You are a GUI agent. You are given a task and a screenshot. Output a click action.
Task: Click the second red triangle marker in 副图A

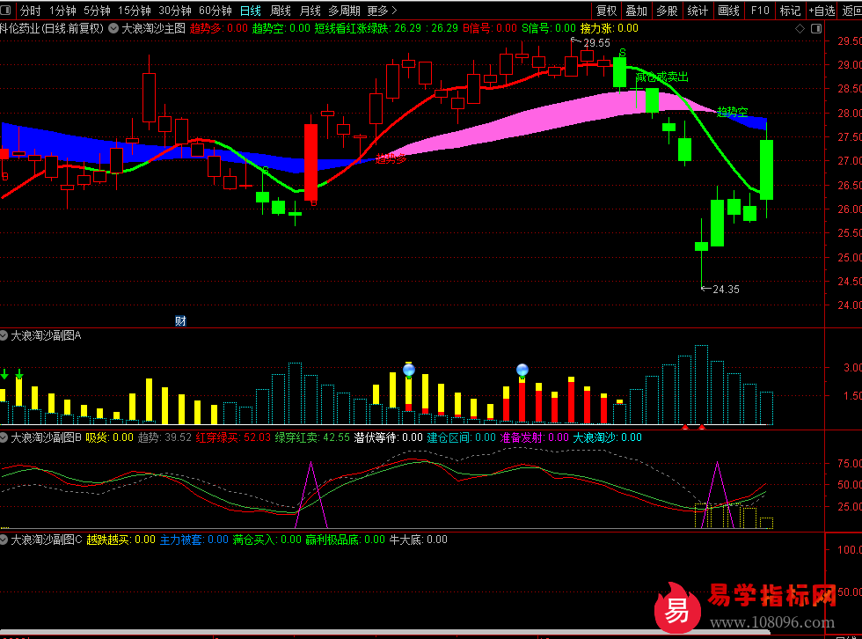(702, 427)
